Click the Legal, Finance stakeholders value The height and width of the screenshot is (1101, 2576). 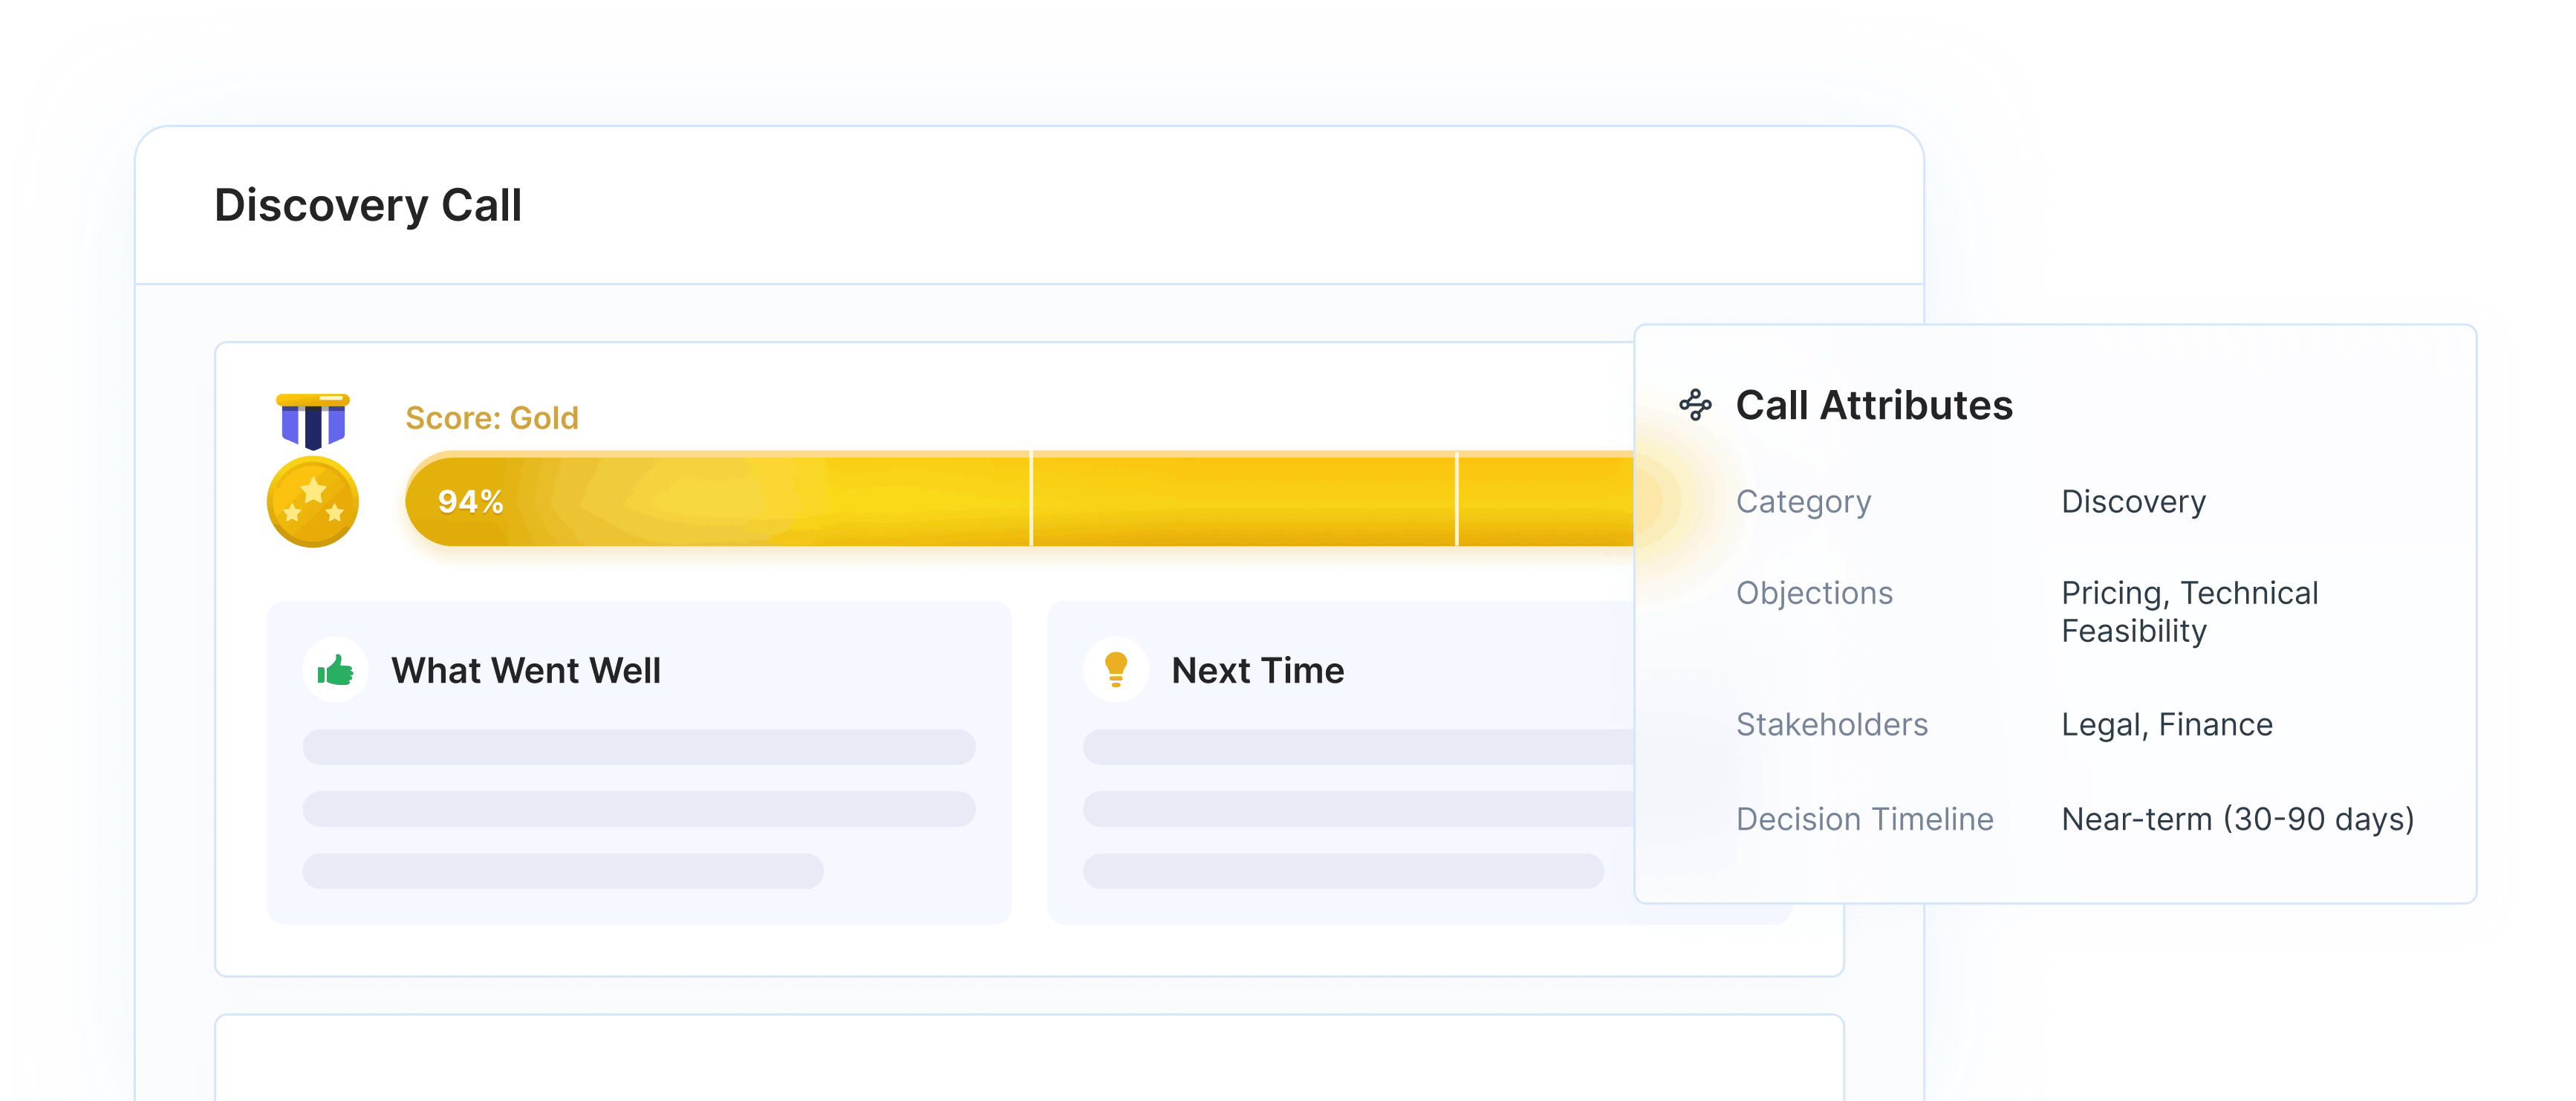pyautogui.click(x=2166, y=724)
